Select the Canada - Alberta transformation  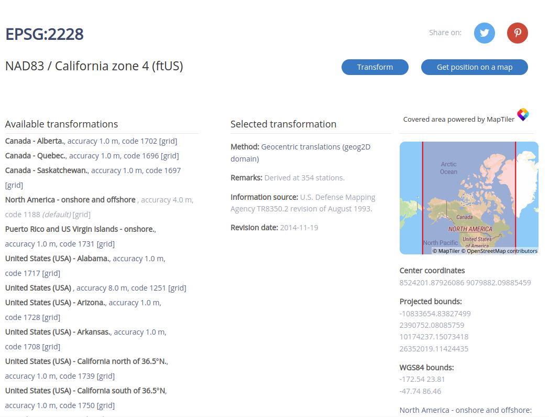(35, 141)
